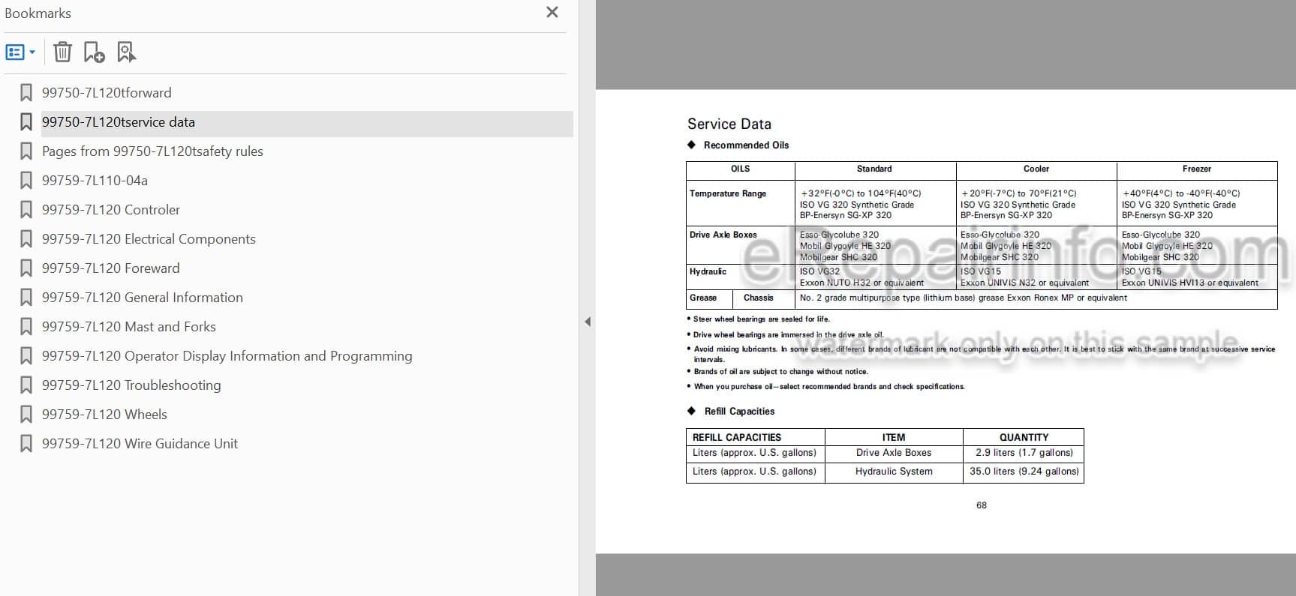Screen dimensions: 1296x596
Task: Click the Refill Capacities subheading
Action: click(x=739, y=412)
